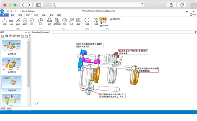
Task: Toggle the highlighted section-plane option
Action: (x=103, y=19)
